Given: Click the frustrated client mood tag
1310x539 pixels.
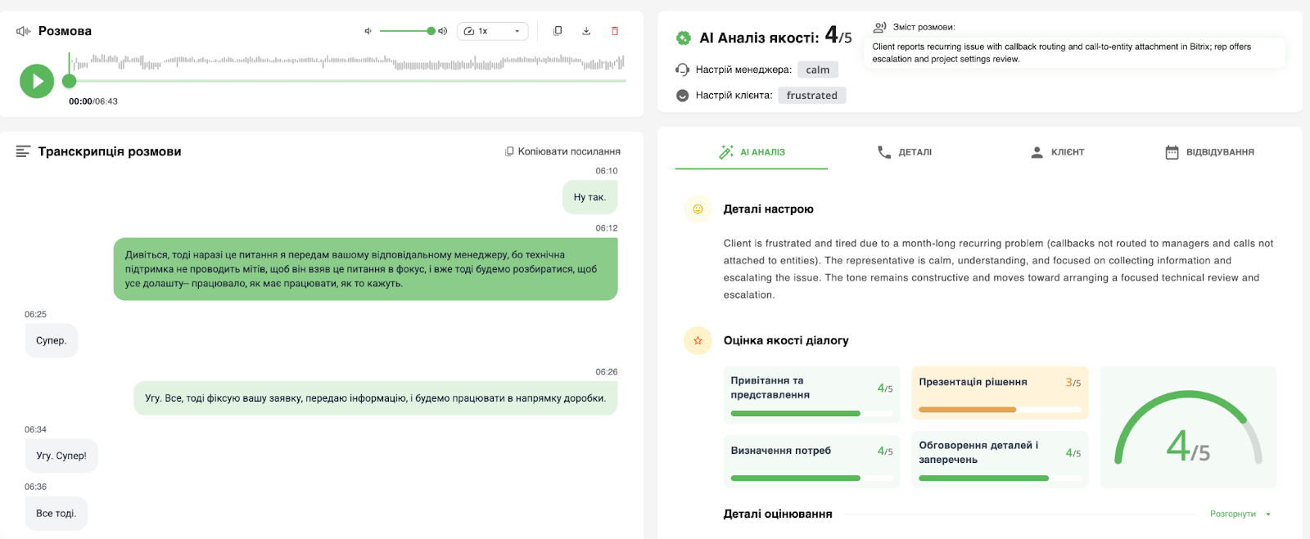Looking at the screenshot, I should (x=811, y=95).
